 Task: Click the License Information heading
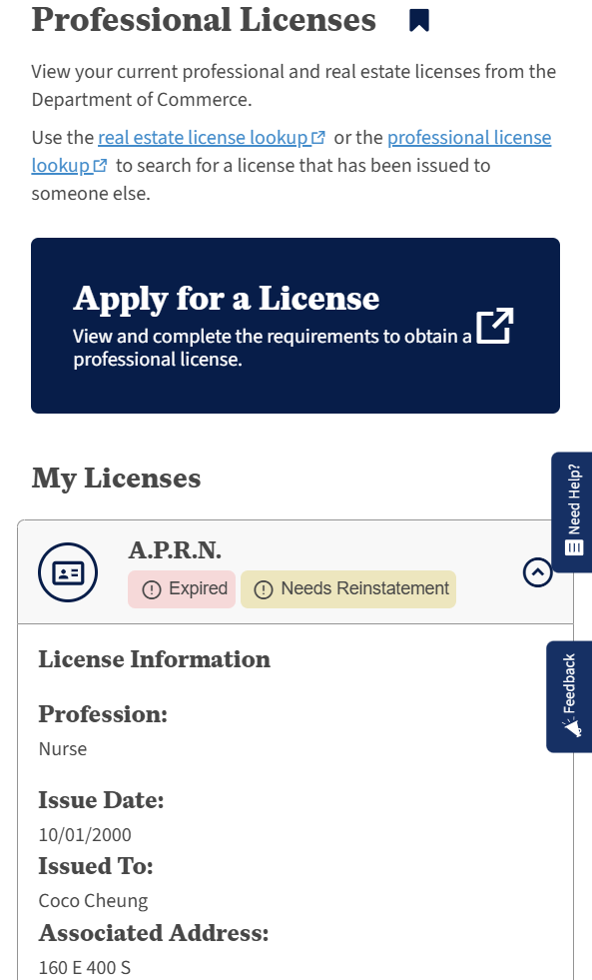(155, 659)
